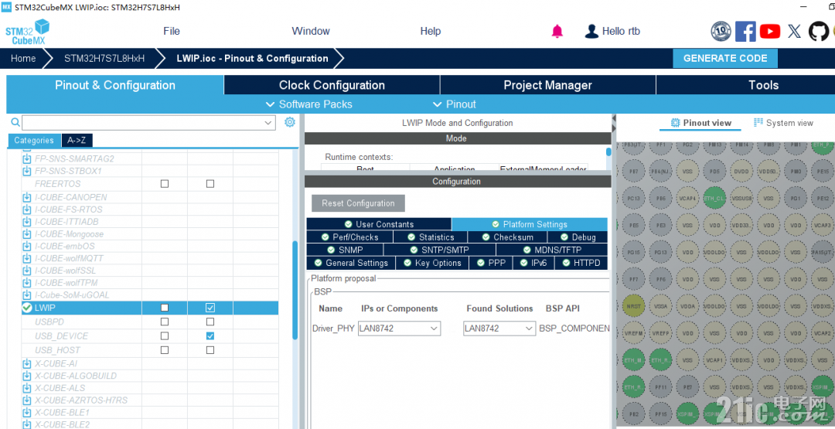Expand the Pinout dropdown menu
The image size is (835, 429).
[x=455, y=104]
